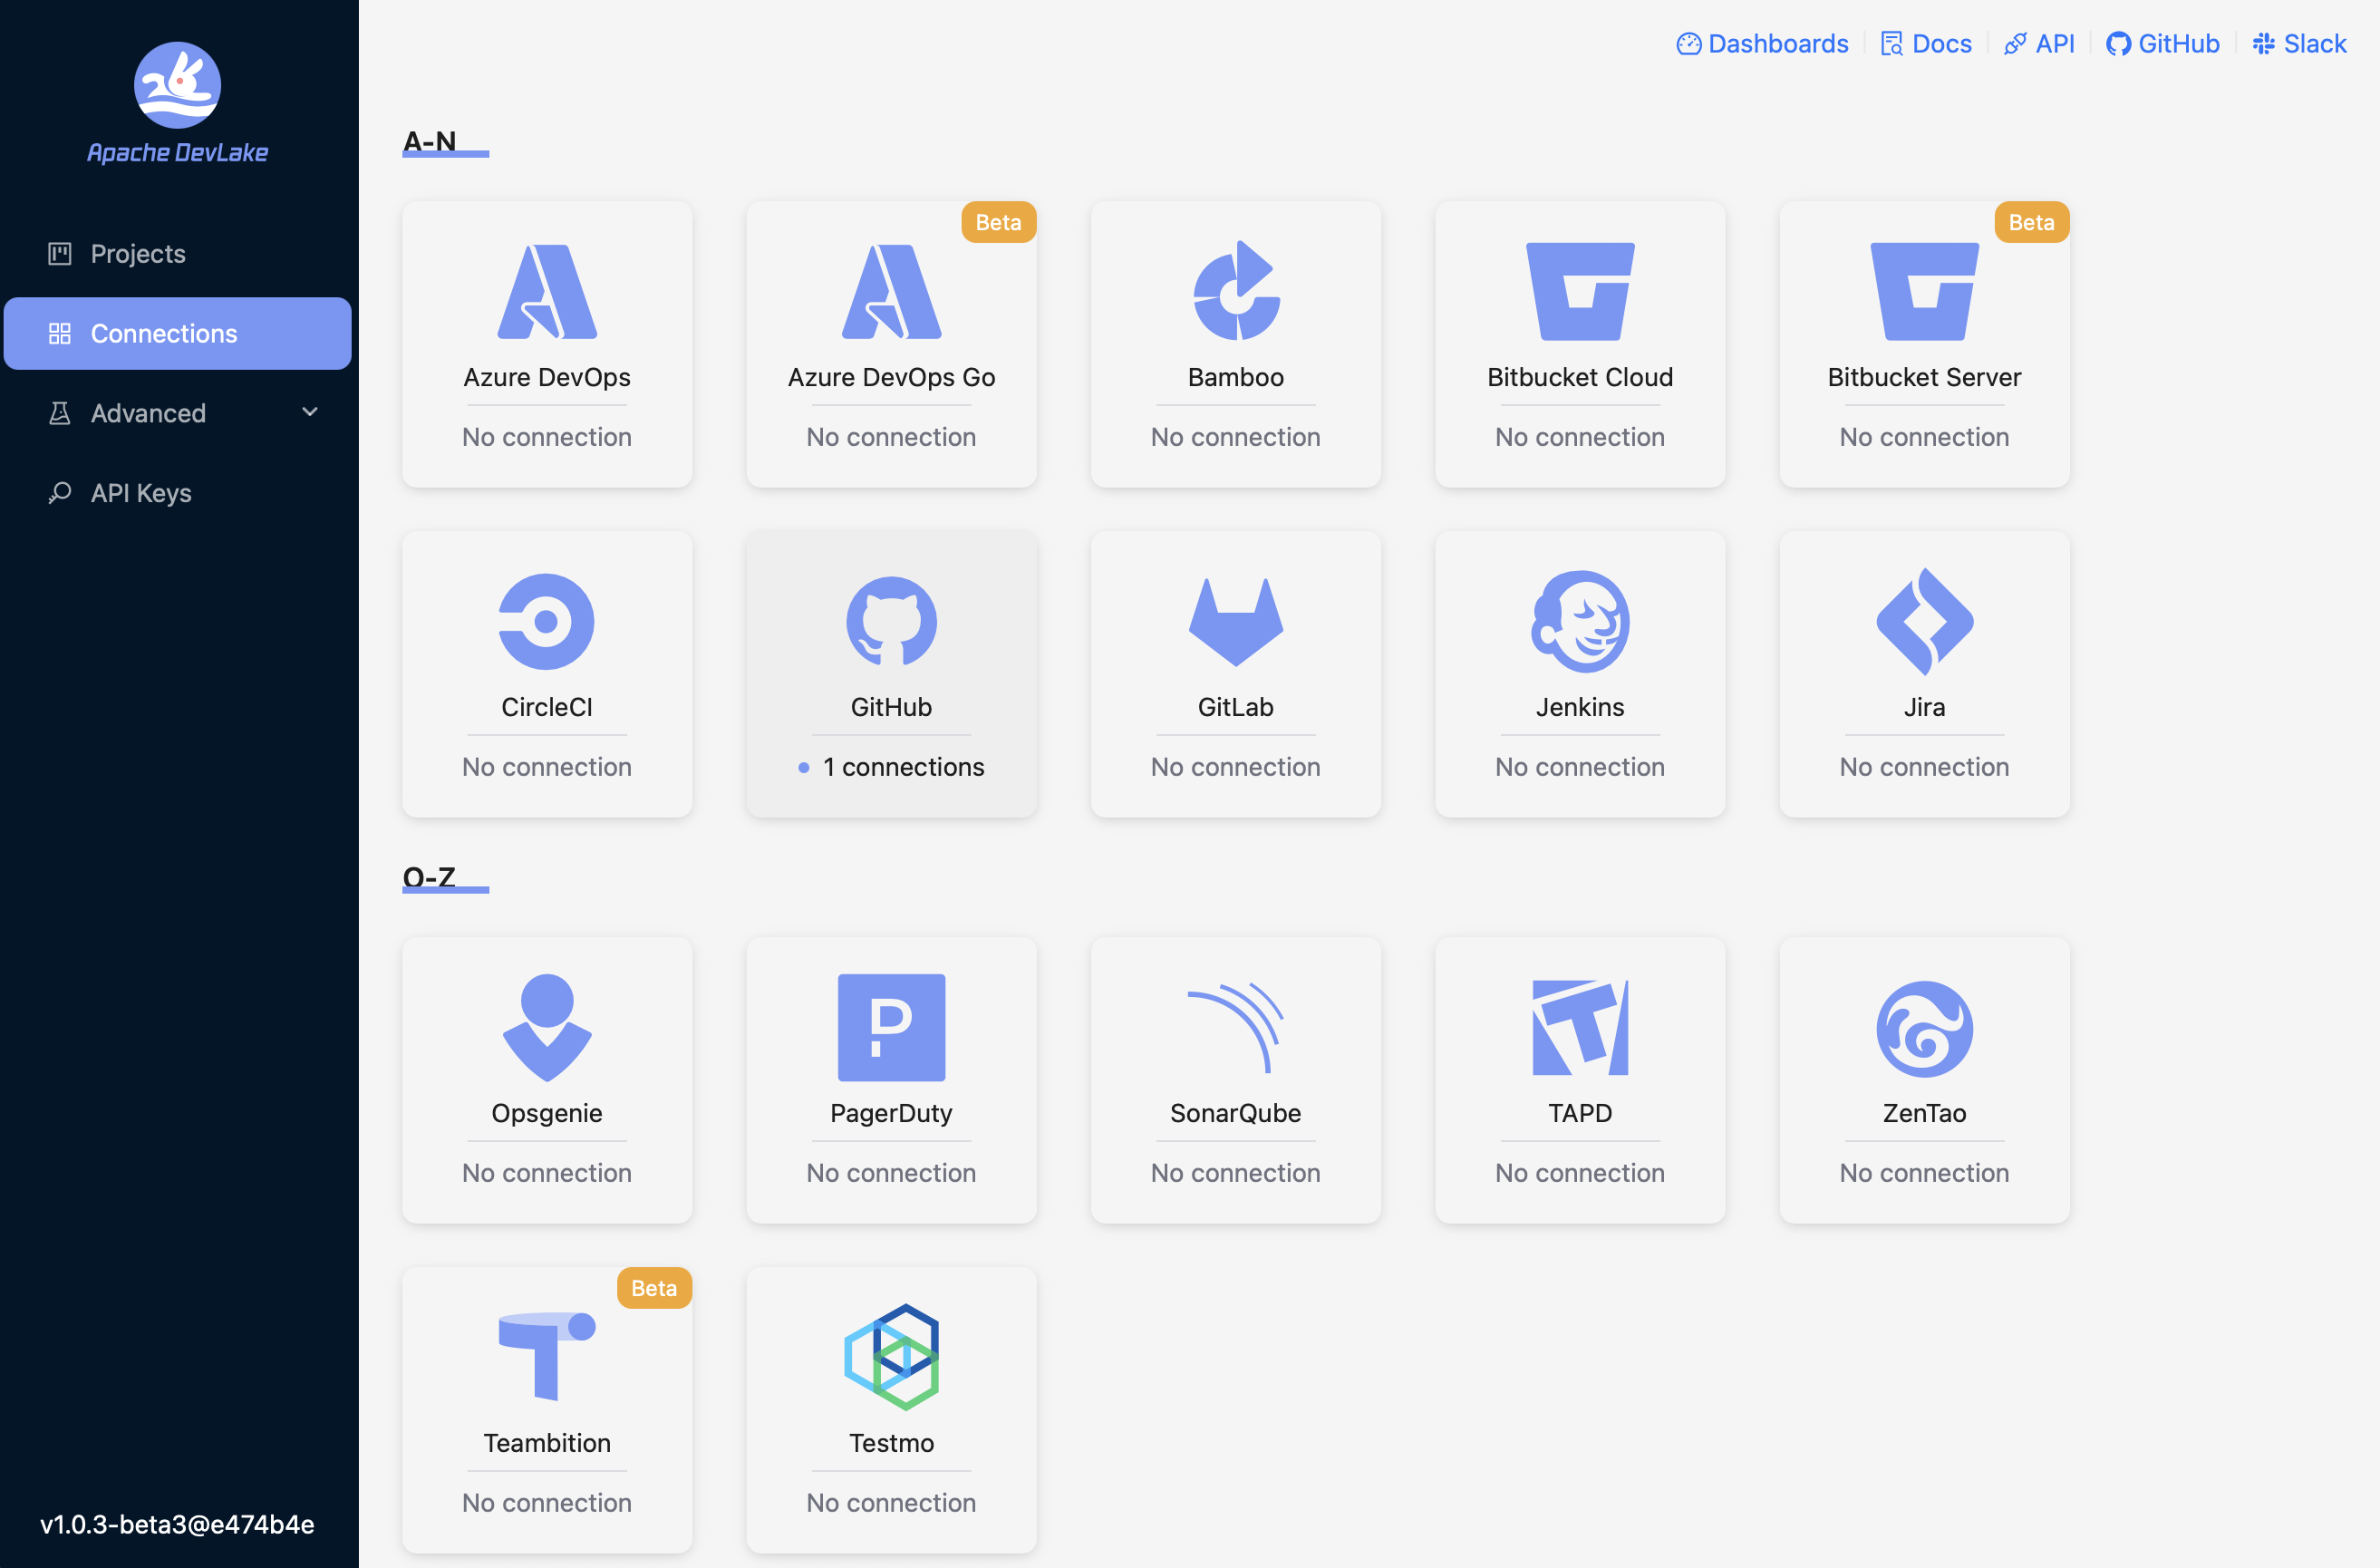Image resolution: width=2380 pixels, height=1568 pixels.
Task: Click the Azure DevOps logo icon
Action: pyautogui.click(x=547, y=291)
